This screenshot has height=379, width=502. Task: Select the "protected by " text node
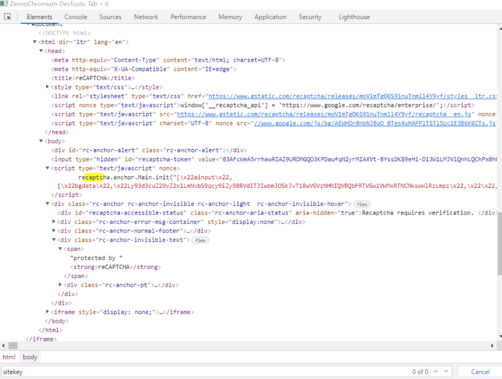pos(96,258)
